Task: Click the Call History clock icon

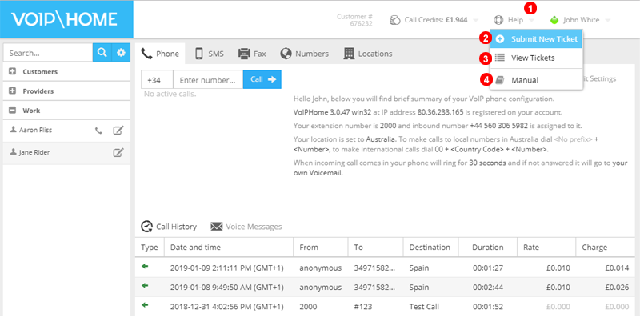Action: tap(146, 227)
